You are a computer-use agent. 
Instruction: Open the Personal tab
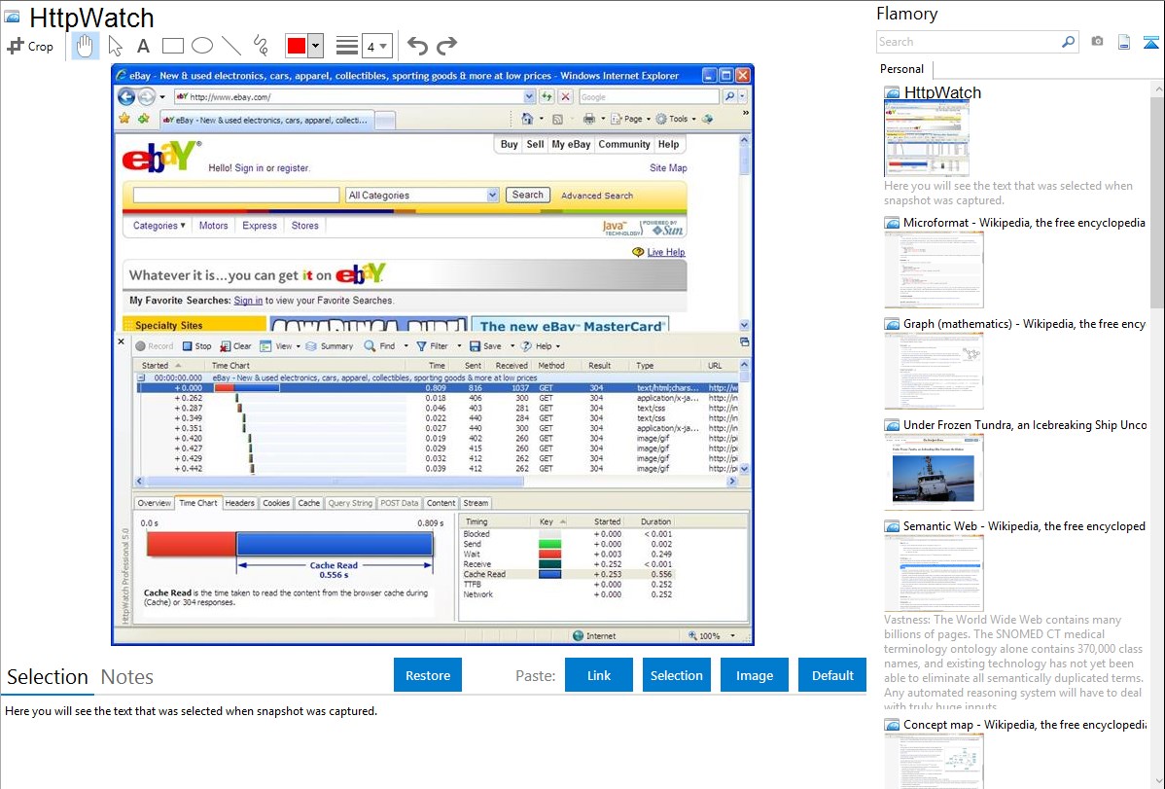(x=901, y=69)
